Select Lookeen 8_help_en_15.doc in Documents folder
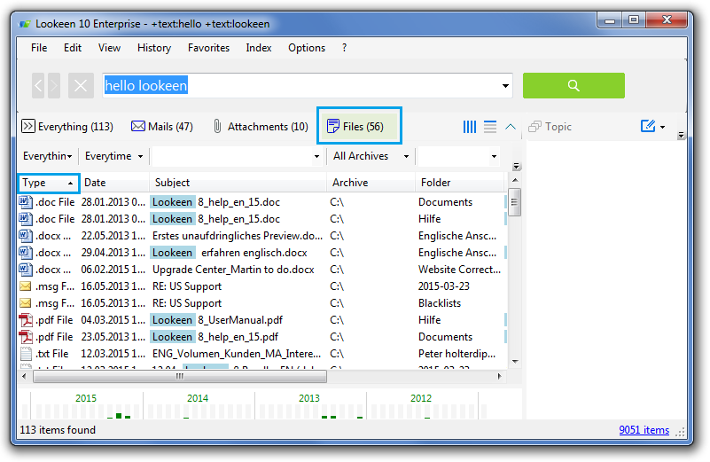710x462 pixels. (262, 202)
